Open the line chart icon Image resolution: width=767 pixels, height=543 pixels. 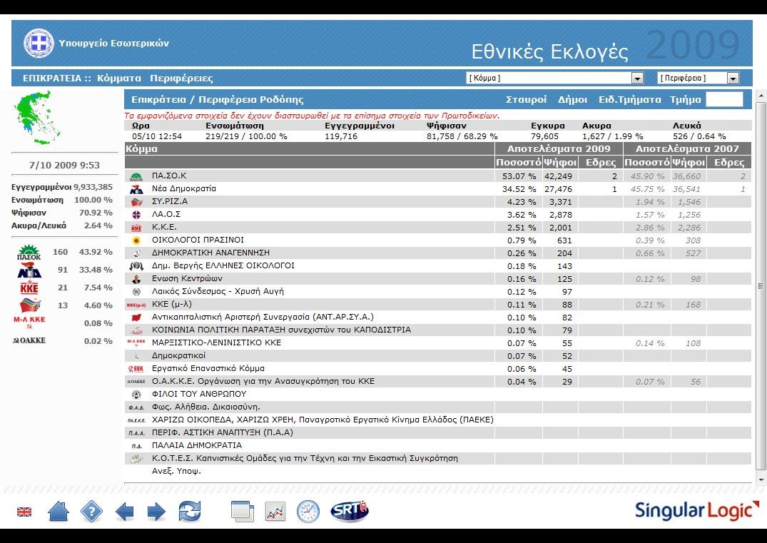[275, 512]
